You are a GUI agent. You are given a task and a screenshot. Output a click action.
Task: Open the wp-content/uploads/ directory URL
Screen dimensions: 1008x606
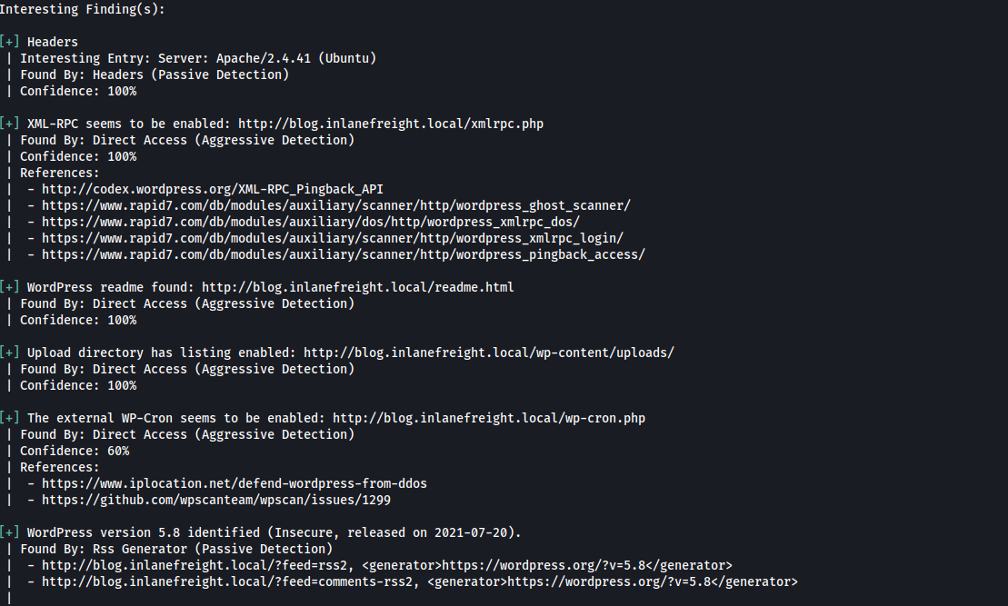(x=489, y=353)
